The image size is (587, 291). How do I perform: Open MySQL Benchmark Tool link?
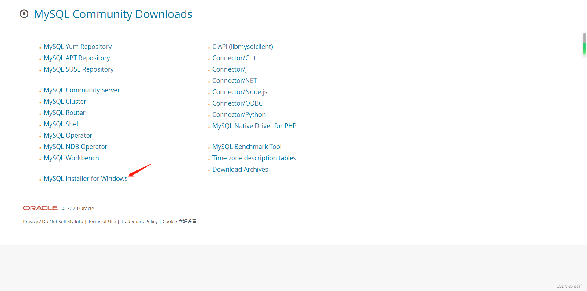(x=247, y=147)
